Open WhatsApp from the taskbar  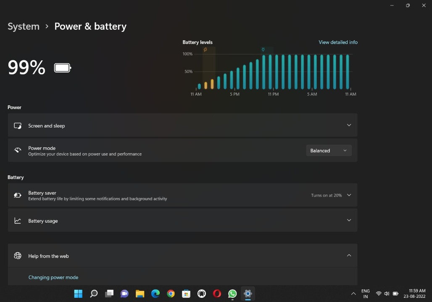coord(232,294)
